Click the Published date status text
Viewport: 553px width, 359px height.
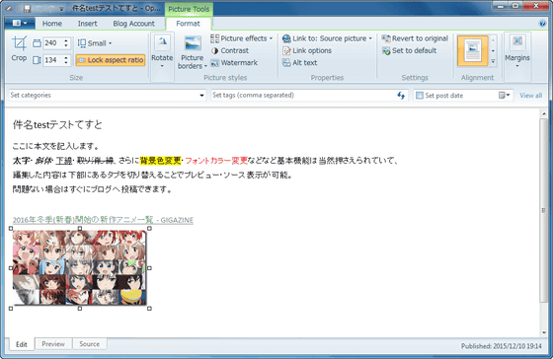502,346
